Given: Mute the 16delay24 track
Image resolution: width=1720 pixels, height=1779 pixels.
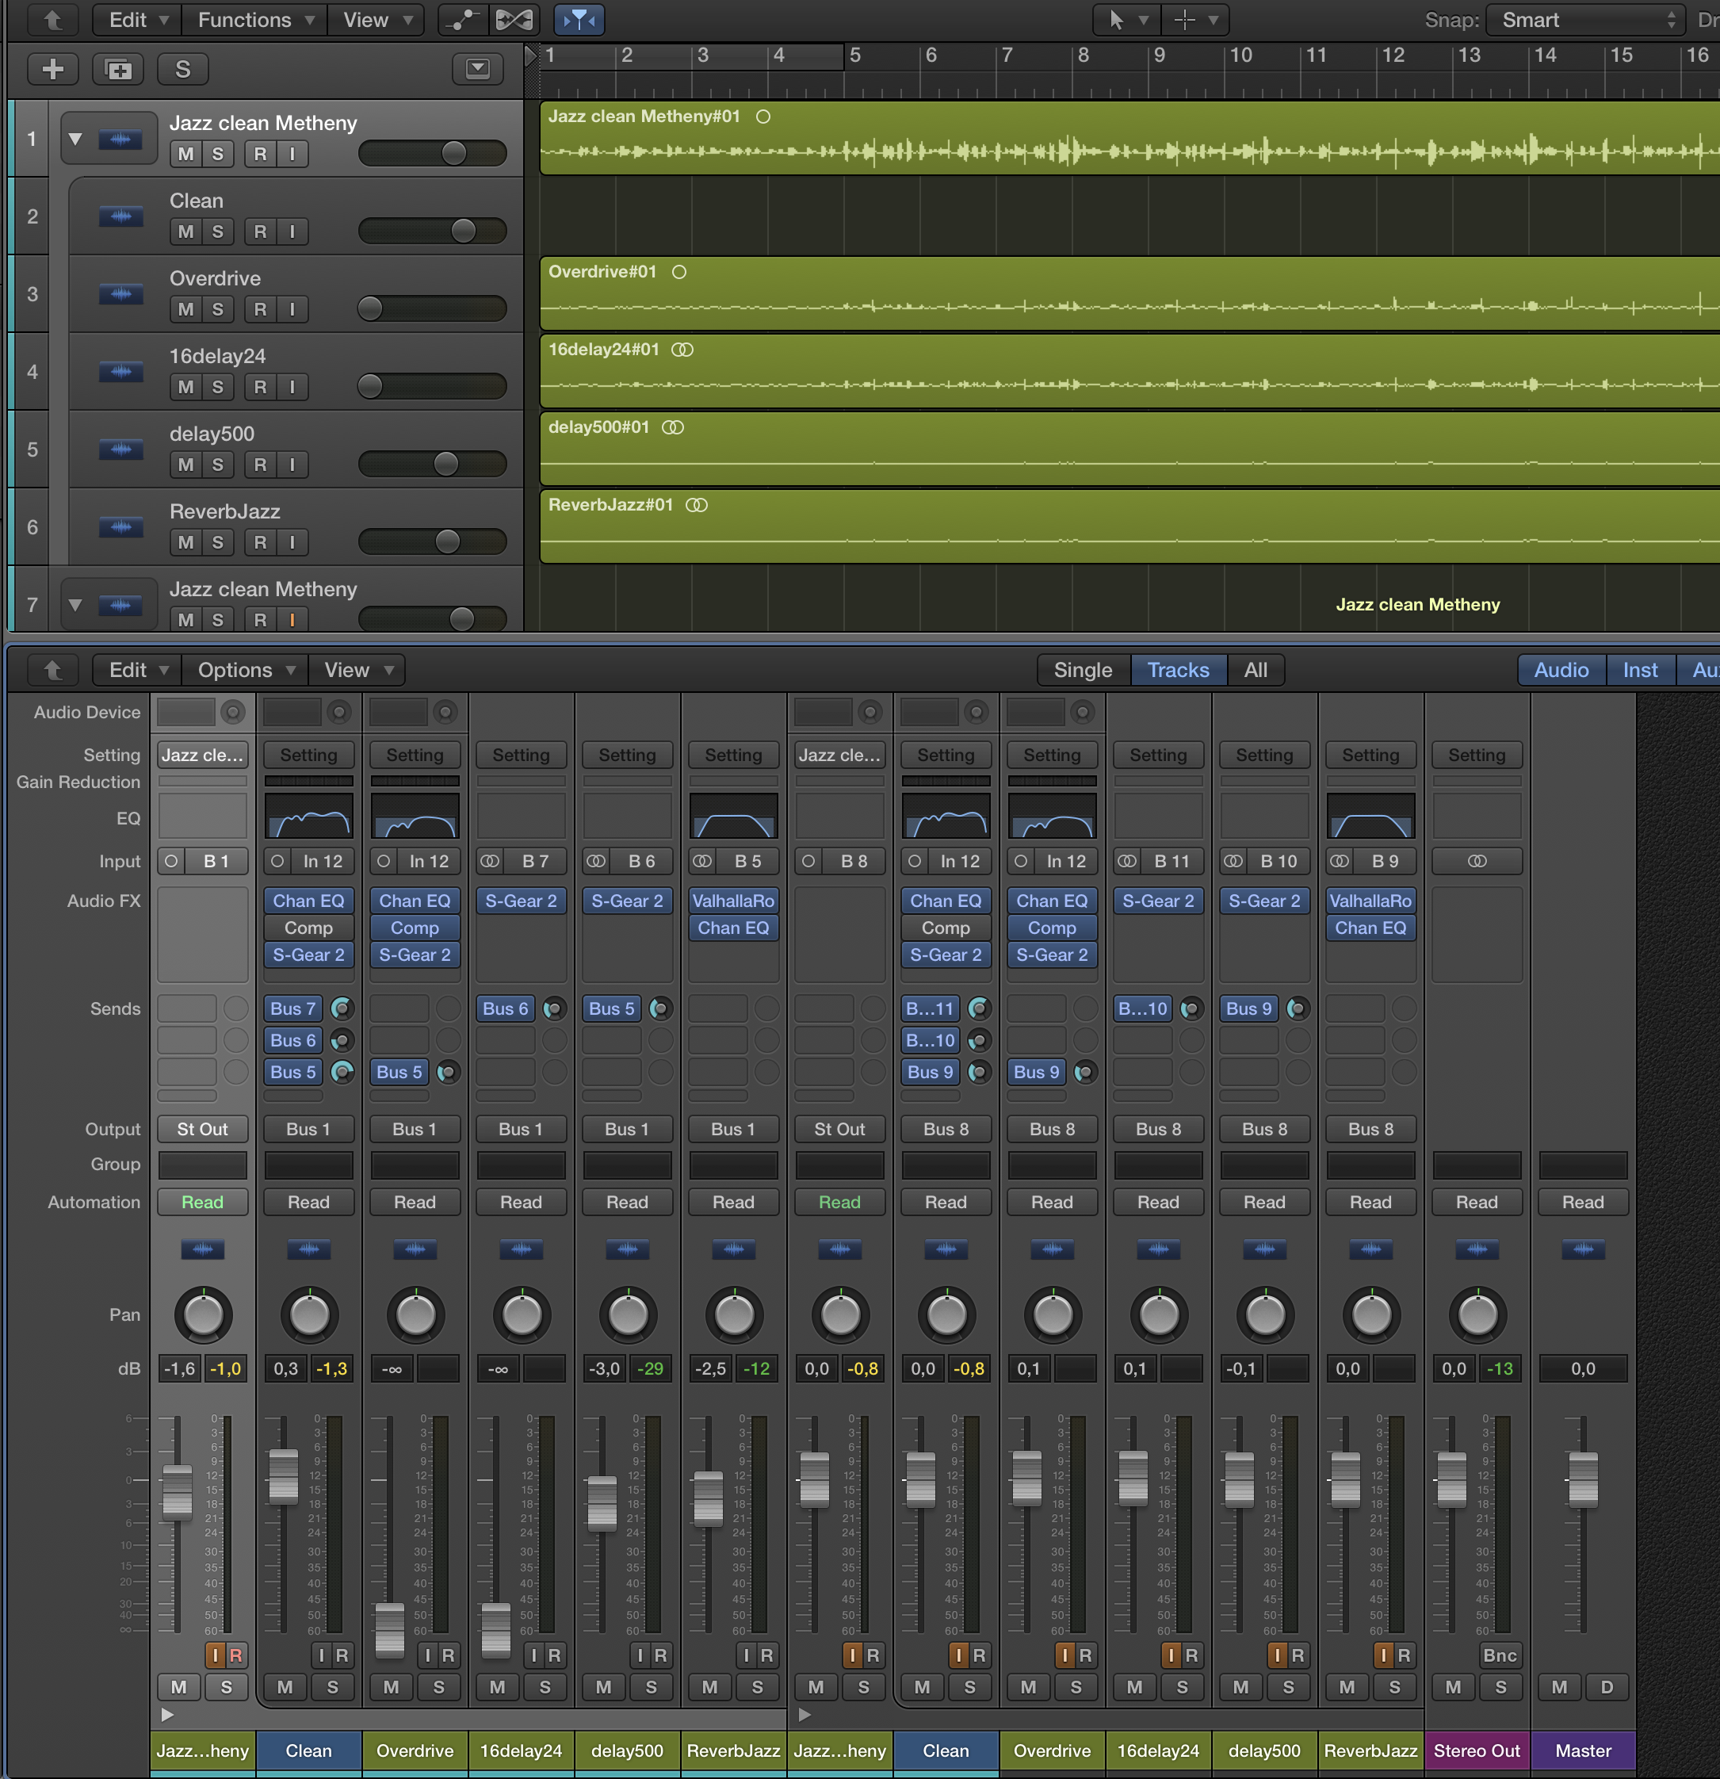Looking at the screenshot, I should tap(187, 387).
